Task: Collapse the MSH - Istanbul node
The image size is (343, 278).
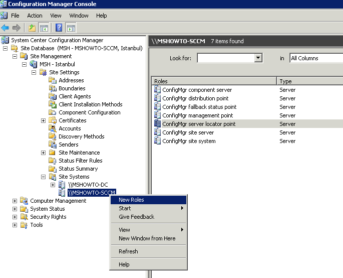Action: pos(24,64)
